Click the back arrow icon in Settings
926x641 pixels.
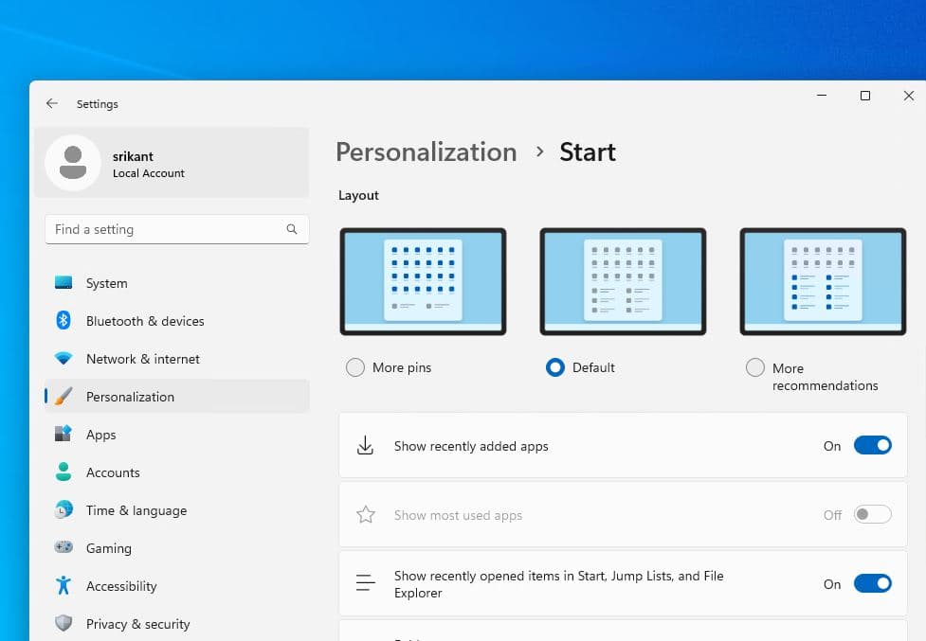coord(52,104)
